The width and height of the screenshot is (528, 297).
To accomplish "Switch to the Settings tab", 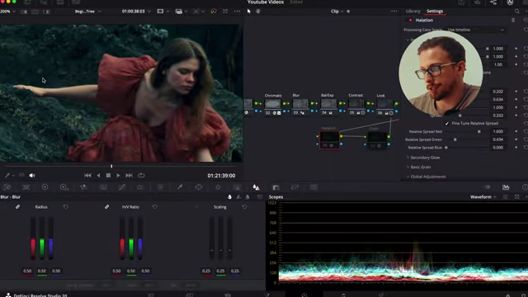I will 435,11.
